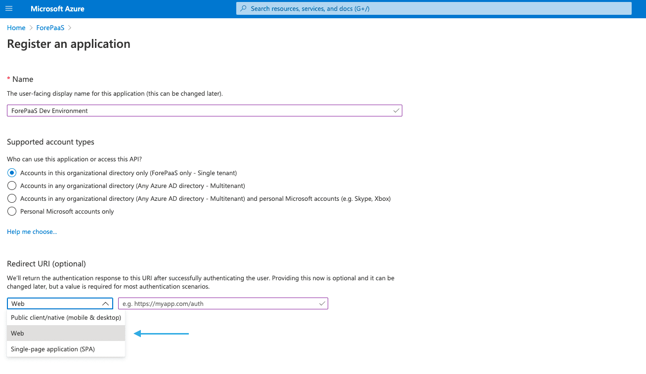Image resolution: width=646 pixels, height=374 pixels.
Task: Click the Redirect URI input field
Action: (x=223, y=303)
